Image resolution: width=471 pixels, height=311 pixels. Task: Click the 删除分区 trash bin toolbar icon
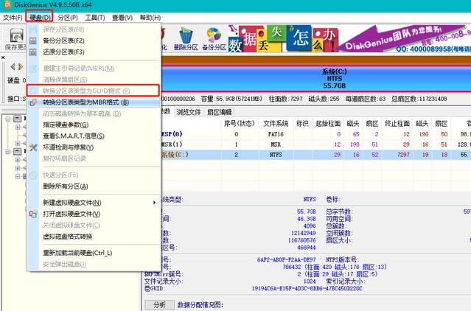coord(186,36)
